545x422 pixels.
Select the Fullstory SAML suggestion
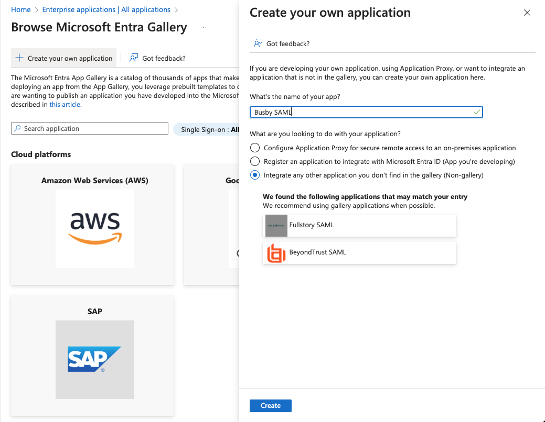point(359,226)
